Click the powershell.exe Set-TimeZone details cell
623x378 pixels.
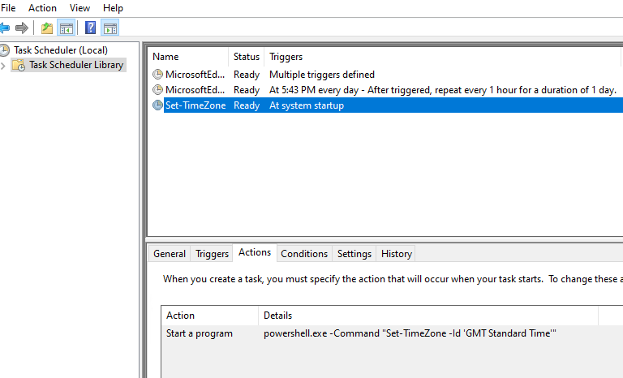(x=410, y=333)
